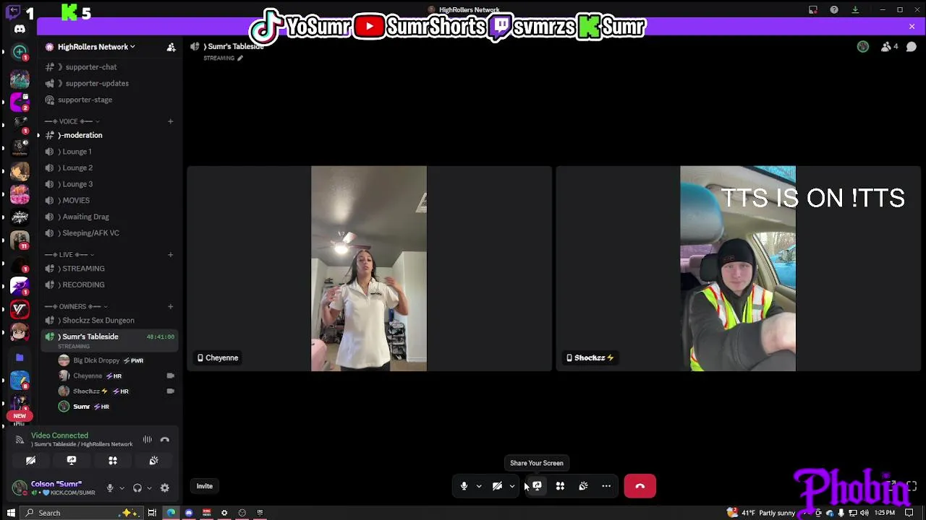Mute microphone in call control bar
This screenshot has width=926, height=520.
coord(464,486)
